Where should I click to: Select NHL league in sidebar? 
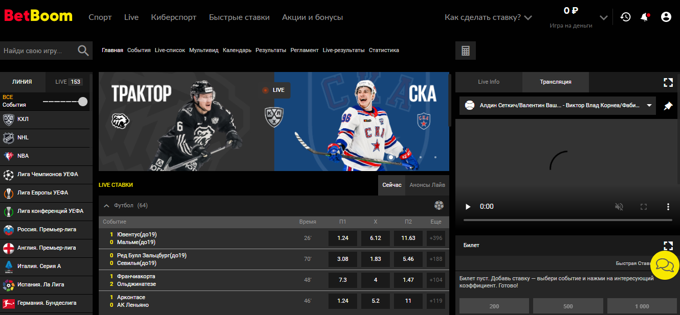point(46,138)
